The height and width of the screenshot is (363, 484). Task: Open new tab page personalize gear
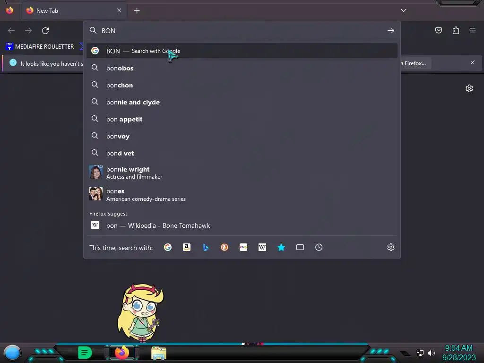pos(469,88)
